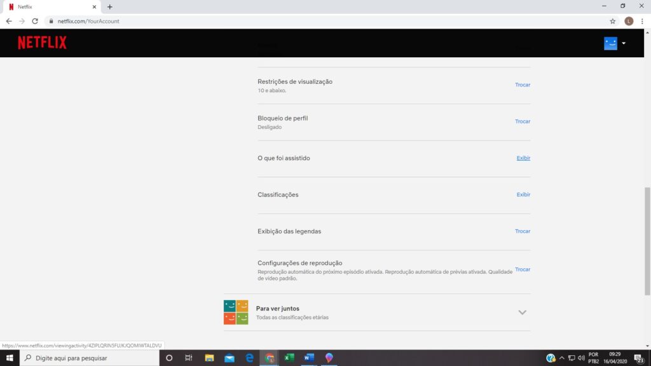Close the Netflix tab
This screenshot has width=651, height=366.
(94, 6)
